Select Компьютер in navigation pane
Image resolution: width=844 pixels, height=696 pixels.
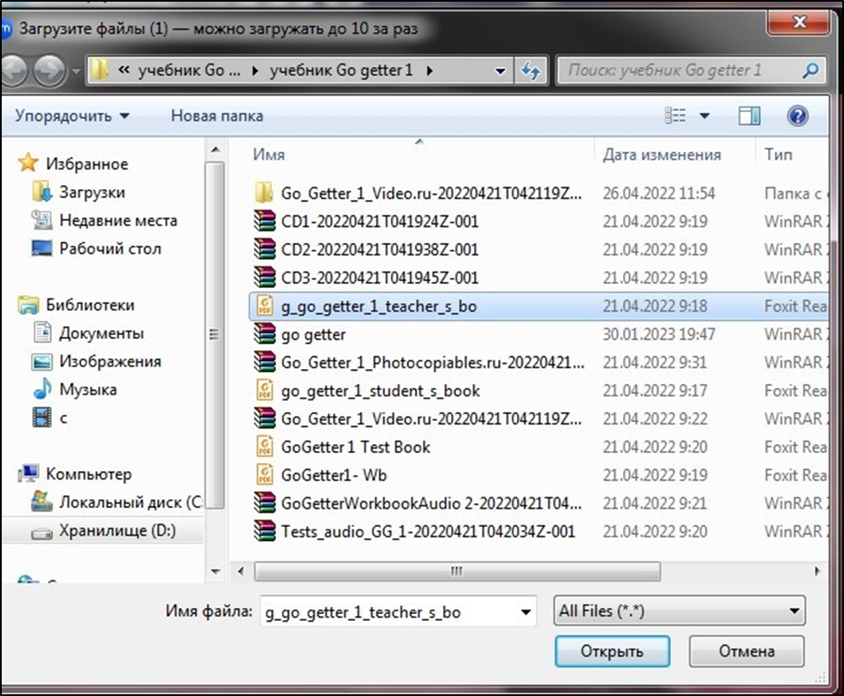pos(75,473)
